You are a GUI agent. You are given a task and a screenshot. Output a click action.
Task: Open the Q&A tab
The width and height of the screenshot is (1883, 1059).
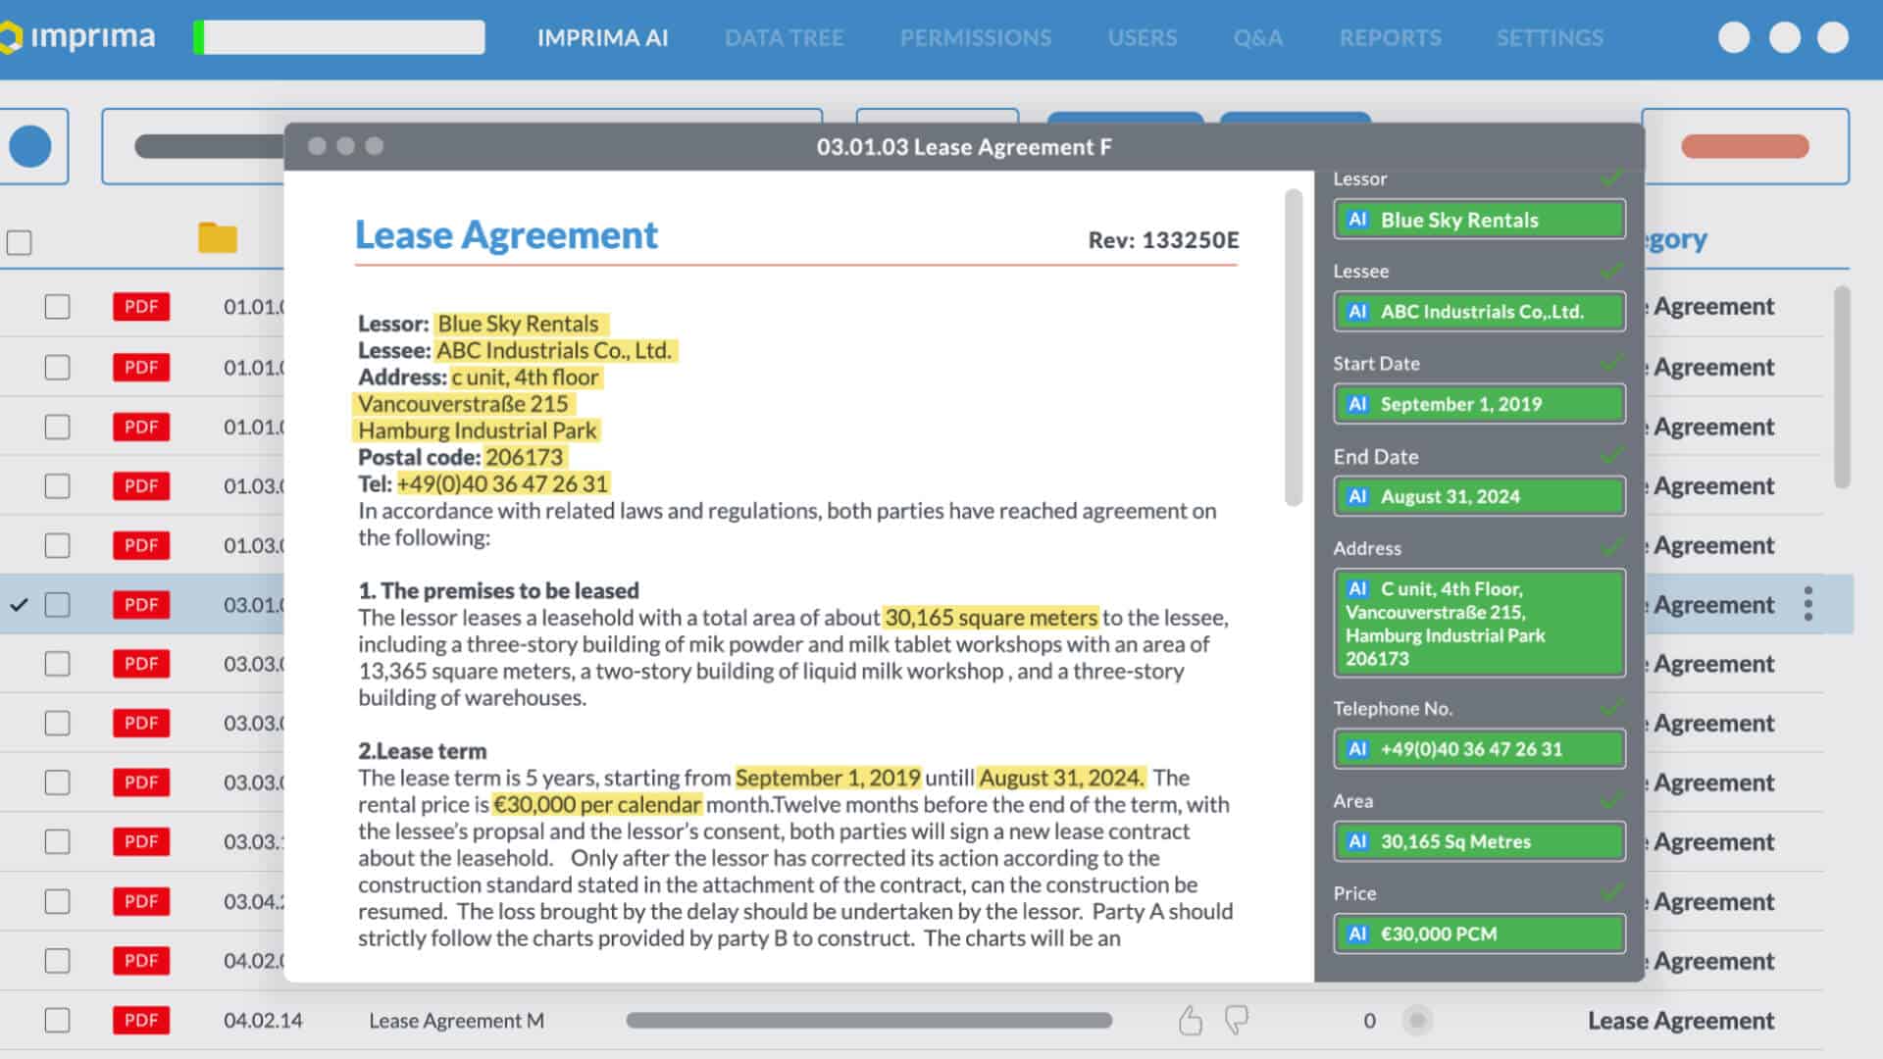coord(1257,38)
